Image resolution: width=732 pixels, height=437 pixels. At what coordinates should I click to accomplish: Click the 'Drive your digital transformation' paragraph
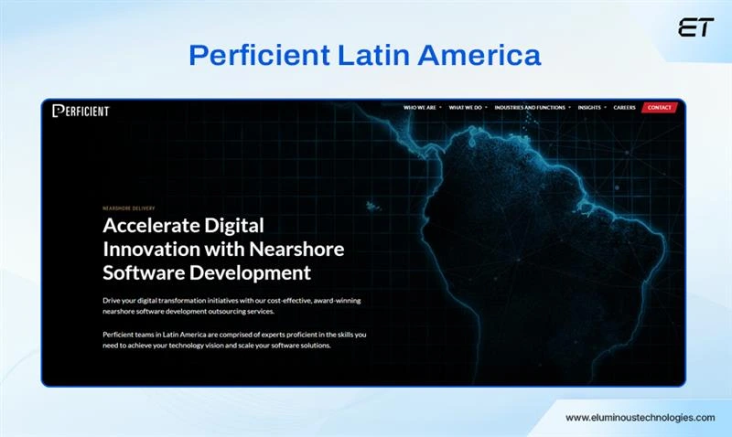[x=231, y=306]
